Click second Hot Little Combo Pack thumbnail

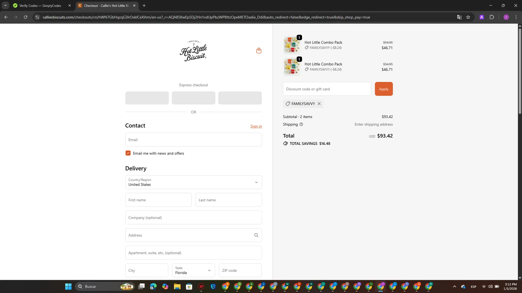(292, 67)
